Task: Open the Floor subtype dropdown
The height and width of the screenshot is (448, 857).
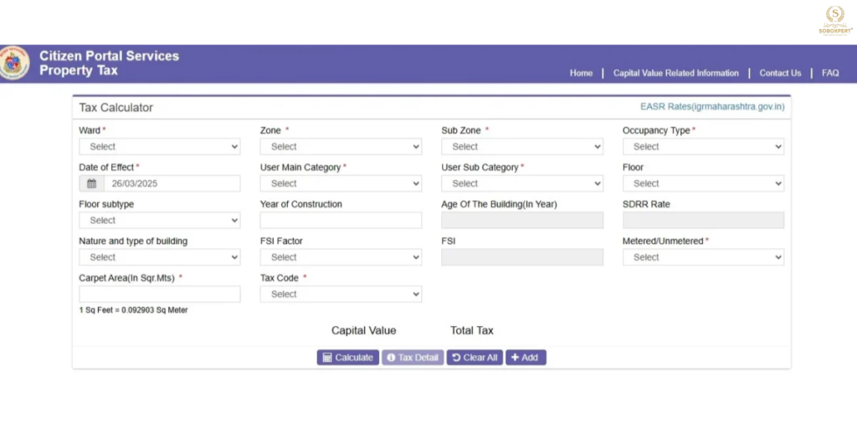Action: (x=160, y=220)
